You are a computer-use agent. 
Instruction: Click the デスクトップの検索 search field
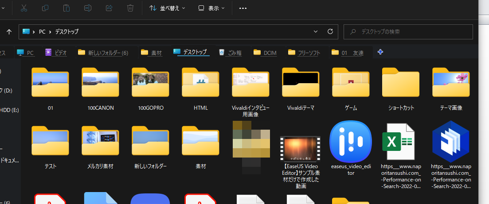tap(408, 32)
